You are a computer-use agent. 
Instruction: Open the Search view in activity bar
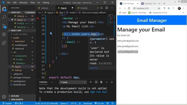pos(4,17)
